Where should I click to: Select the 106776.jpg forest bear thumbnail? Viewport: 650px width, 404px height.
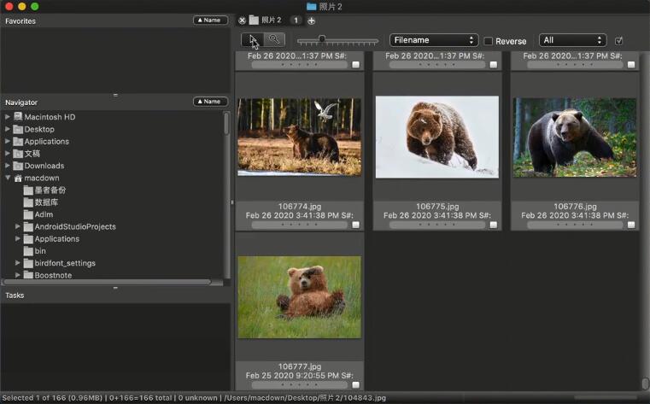[x=575, y=138]
